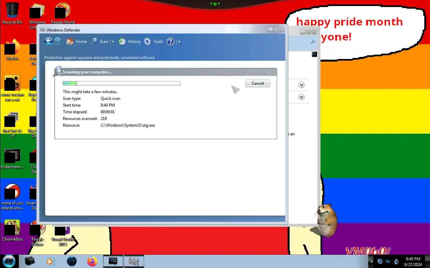Switch to the Windows Defender taskbar button

point(134,261)
